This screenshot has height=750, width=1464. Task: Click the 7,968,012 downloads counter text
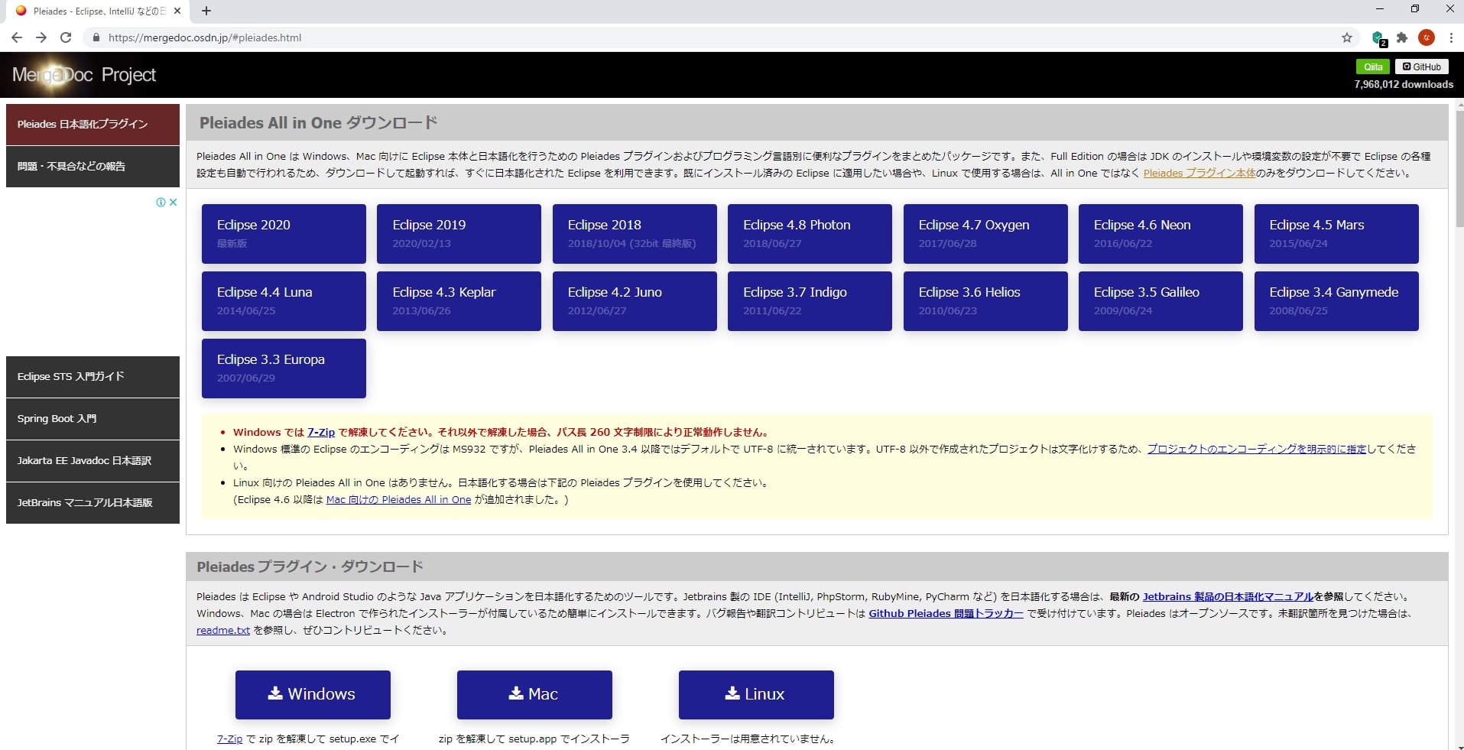(1404, 84)
